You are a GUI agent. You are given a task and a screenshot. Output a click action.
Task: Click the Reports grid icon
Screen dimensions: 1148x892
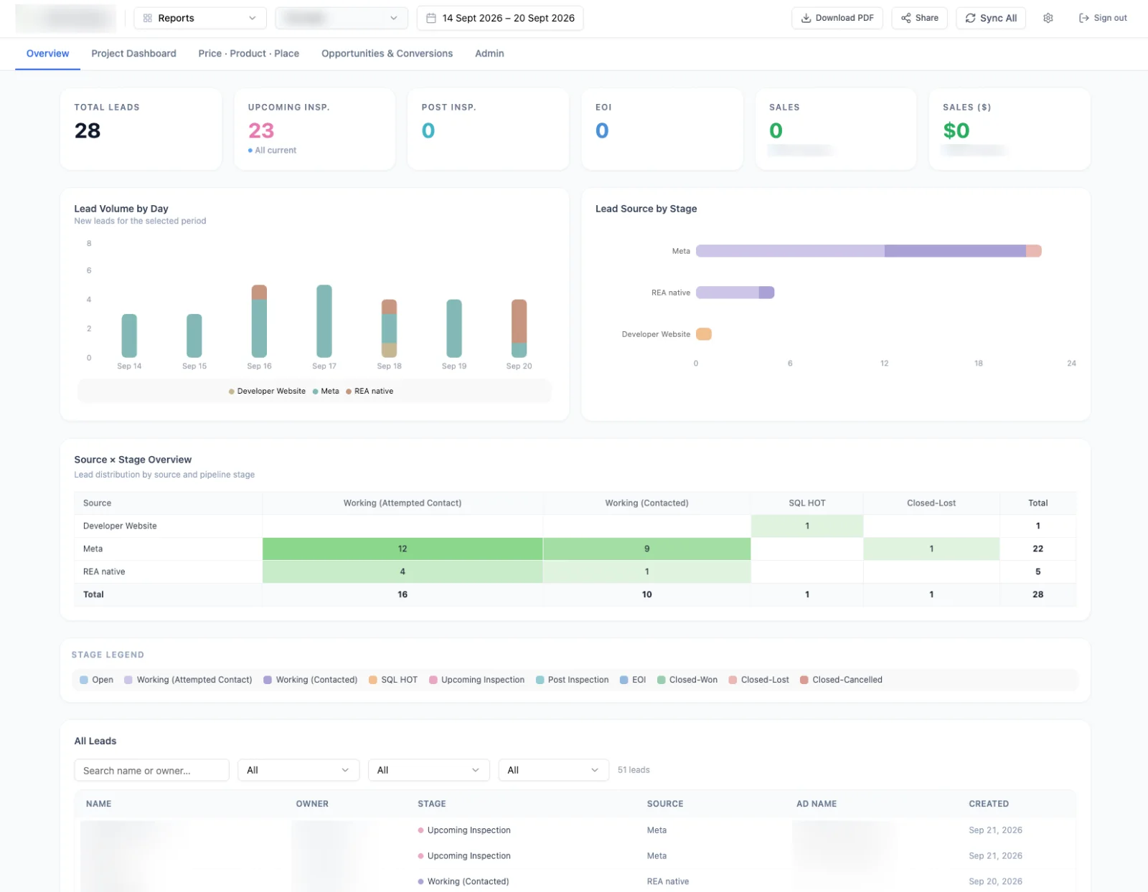148,18
